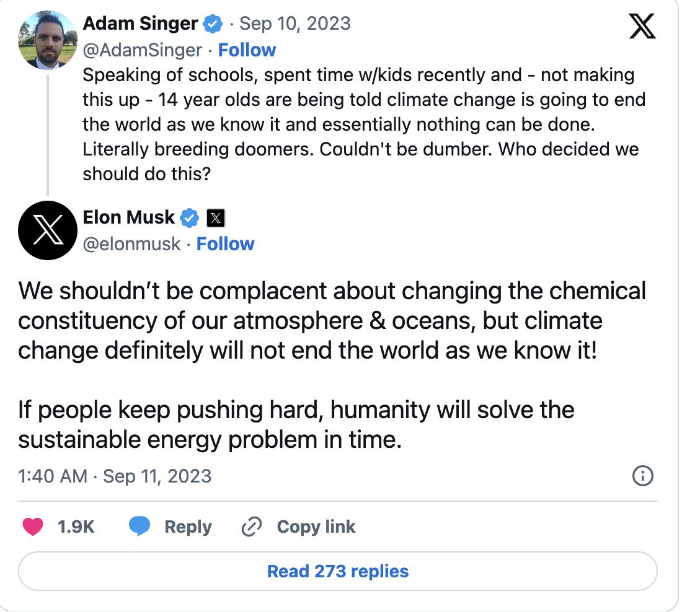The image size is (682, 612).
Task: Open the Read 273 replies button
Action: (x=337, y=571)
